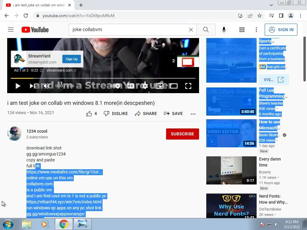Save video to playlist
This screenshot has height=230, width=307.
click(x=173, y=114)
